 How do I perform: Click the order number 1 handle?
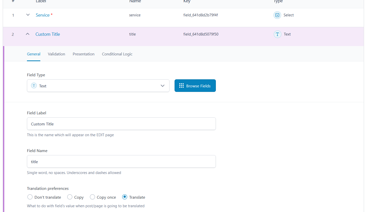13,15
